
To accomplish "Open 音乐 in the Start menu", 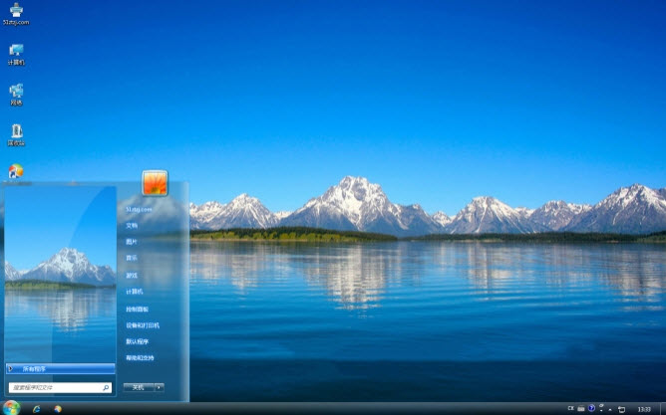I will click(x=132, y=258).
